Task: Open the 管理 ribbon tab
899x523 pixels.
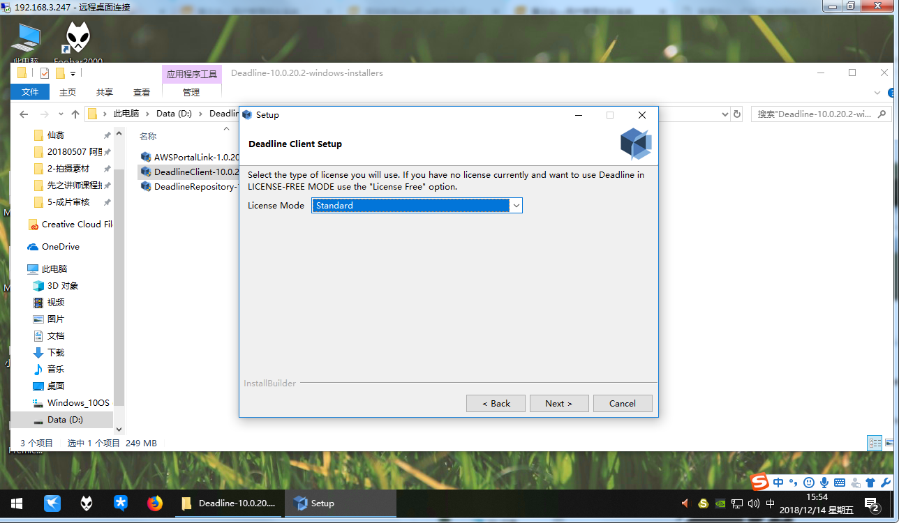Action: point(191,92)
